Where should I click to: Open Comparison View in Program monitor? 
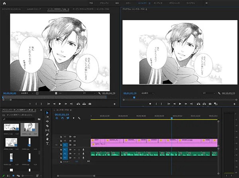click(x=215, y=104)
